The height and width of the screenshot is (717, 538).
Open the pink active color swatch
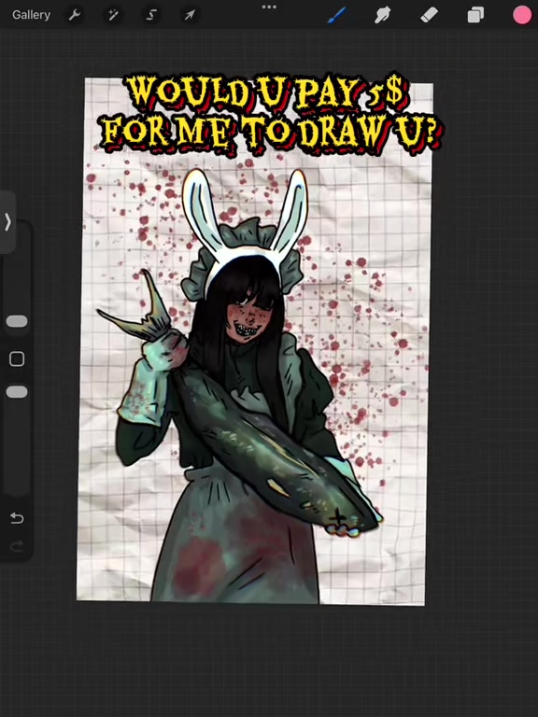pos(522,15)
